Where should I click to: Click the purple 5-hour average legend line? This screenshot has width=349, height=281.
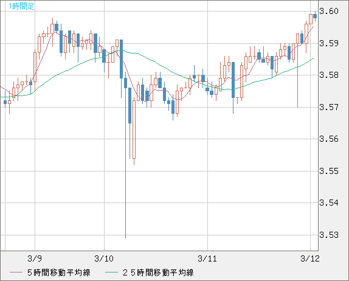coord(16,272)
